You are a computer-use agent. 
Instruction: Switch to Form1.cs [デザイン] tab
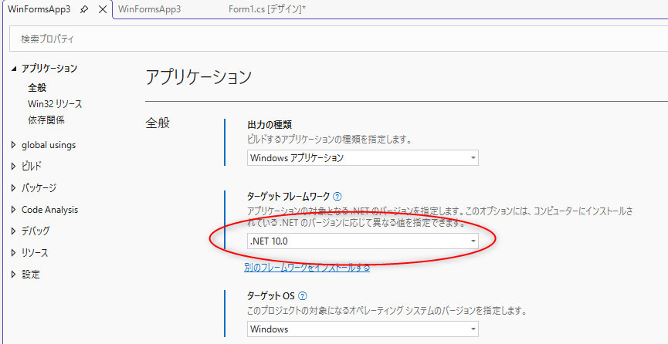point(267,10)
